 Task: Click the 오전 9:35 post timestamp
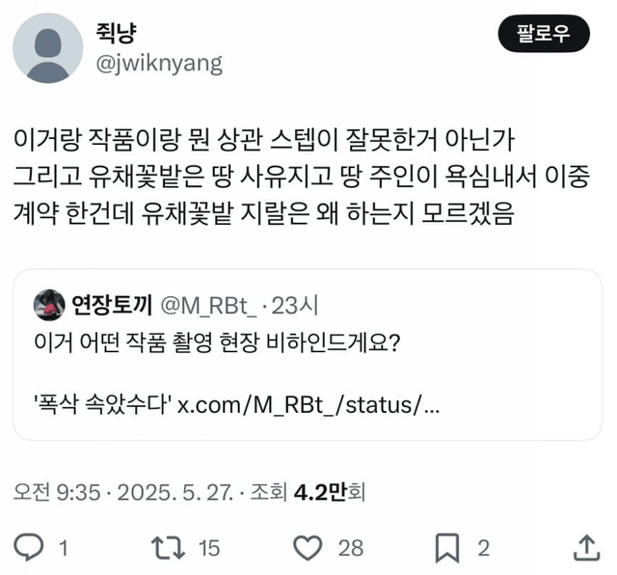[x=60, y=492]
